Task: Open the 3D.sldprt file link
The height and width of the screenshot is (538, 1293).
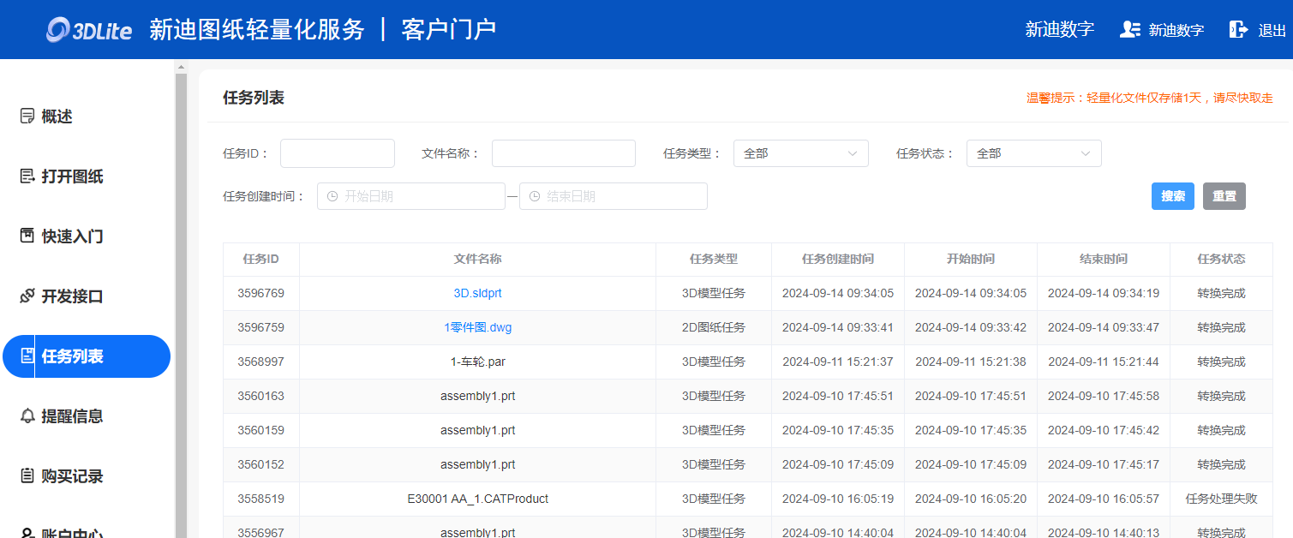Action: tap(477, 293)
